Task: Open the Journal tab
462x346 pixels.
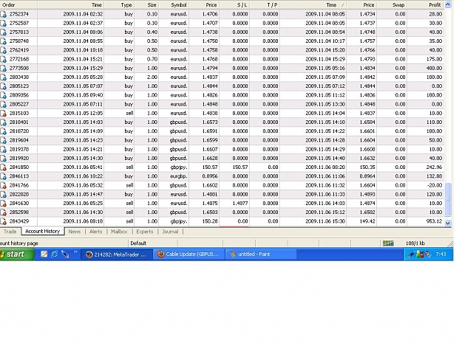Action: [x=170, y=232]
